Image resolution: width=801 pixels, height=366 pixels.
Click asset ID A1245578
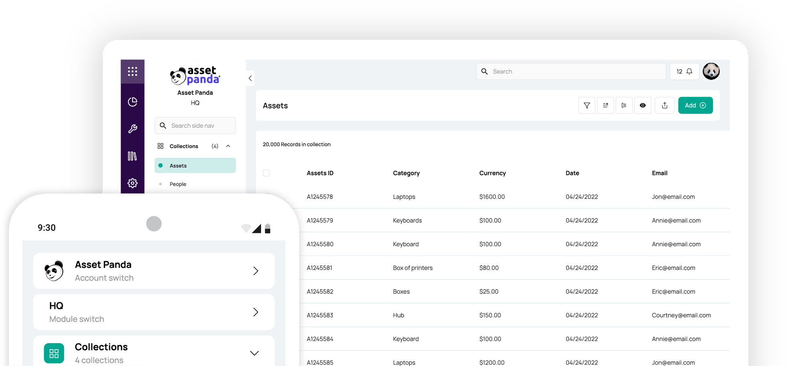(x=320, y=197)
